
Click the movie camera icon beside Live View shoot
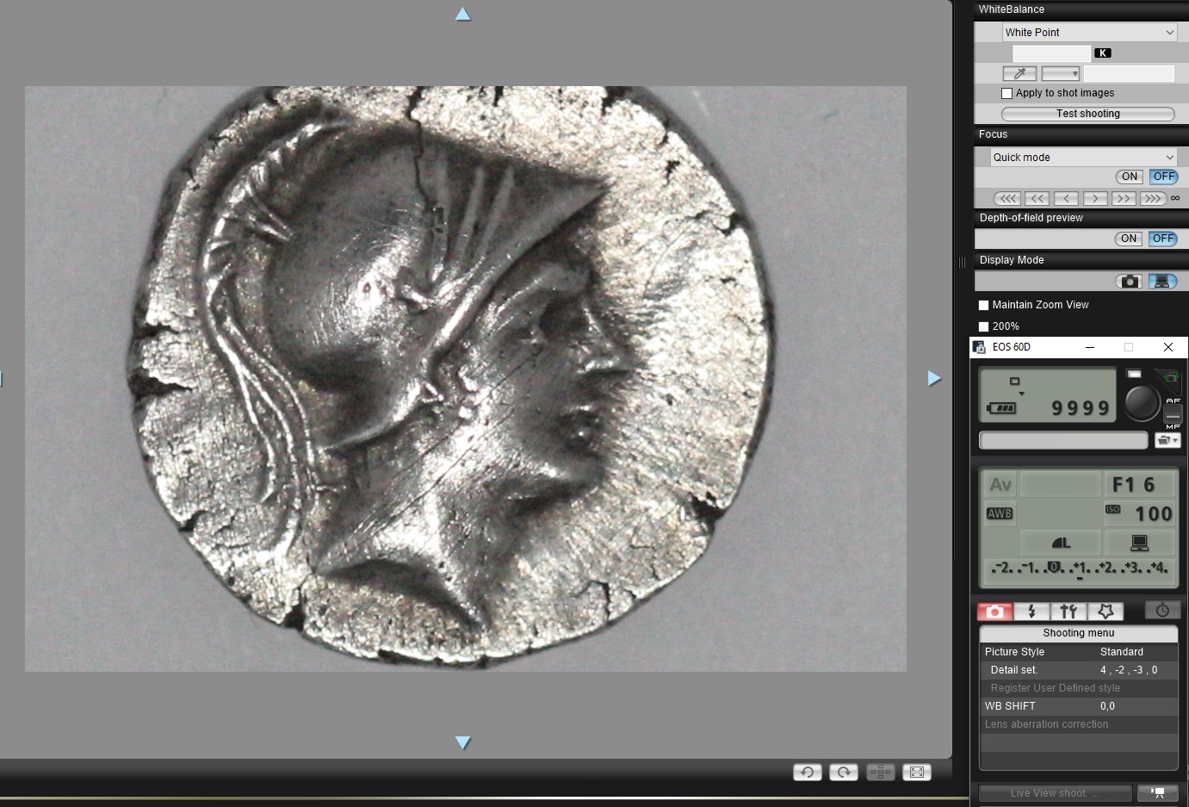point(1158,793)
